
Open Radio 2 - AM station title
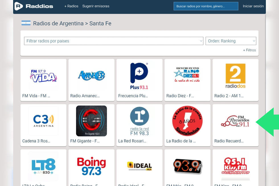coord(229,96)
